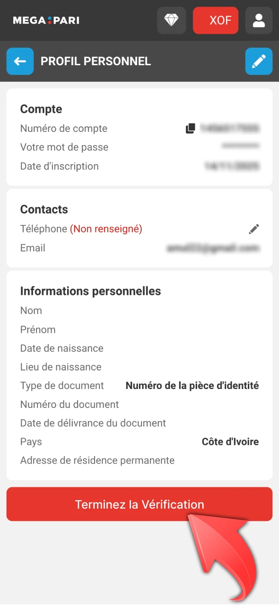Click the Informations personnelles heading
The width and height of the screenshot is (279, 605).
(x=90, y=291)
